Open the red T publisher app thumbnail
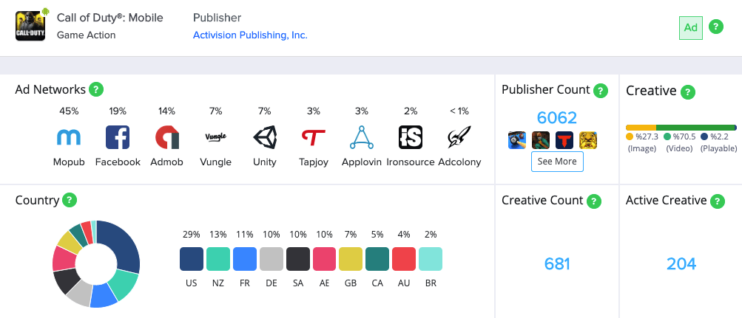This screenshot has width=742, height=318. tap(564, 140)
